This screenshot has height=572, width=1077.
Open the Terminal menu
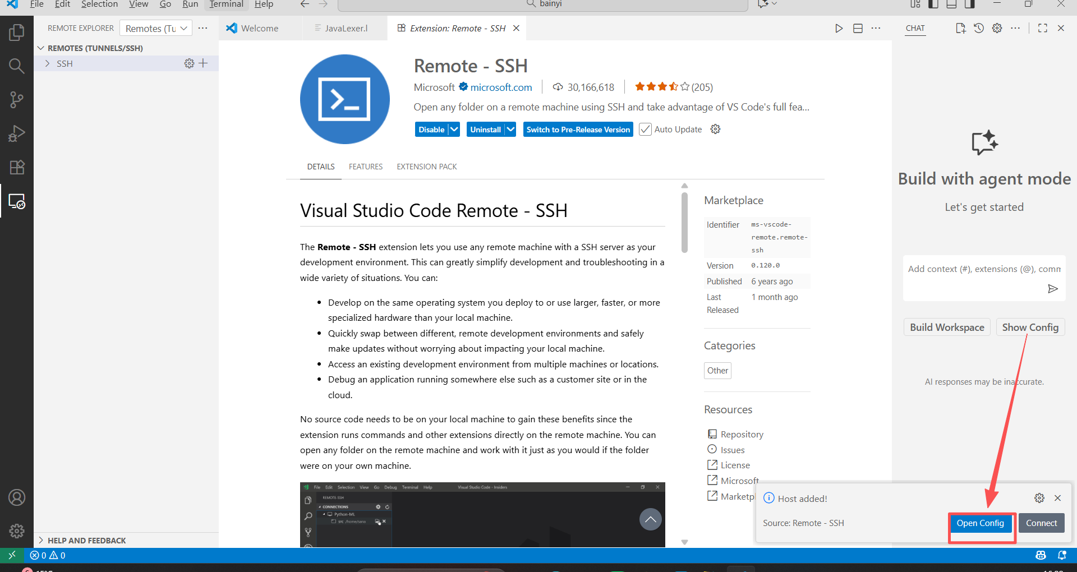(x=226, y=4)
